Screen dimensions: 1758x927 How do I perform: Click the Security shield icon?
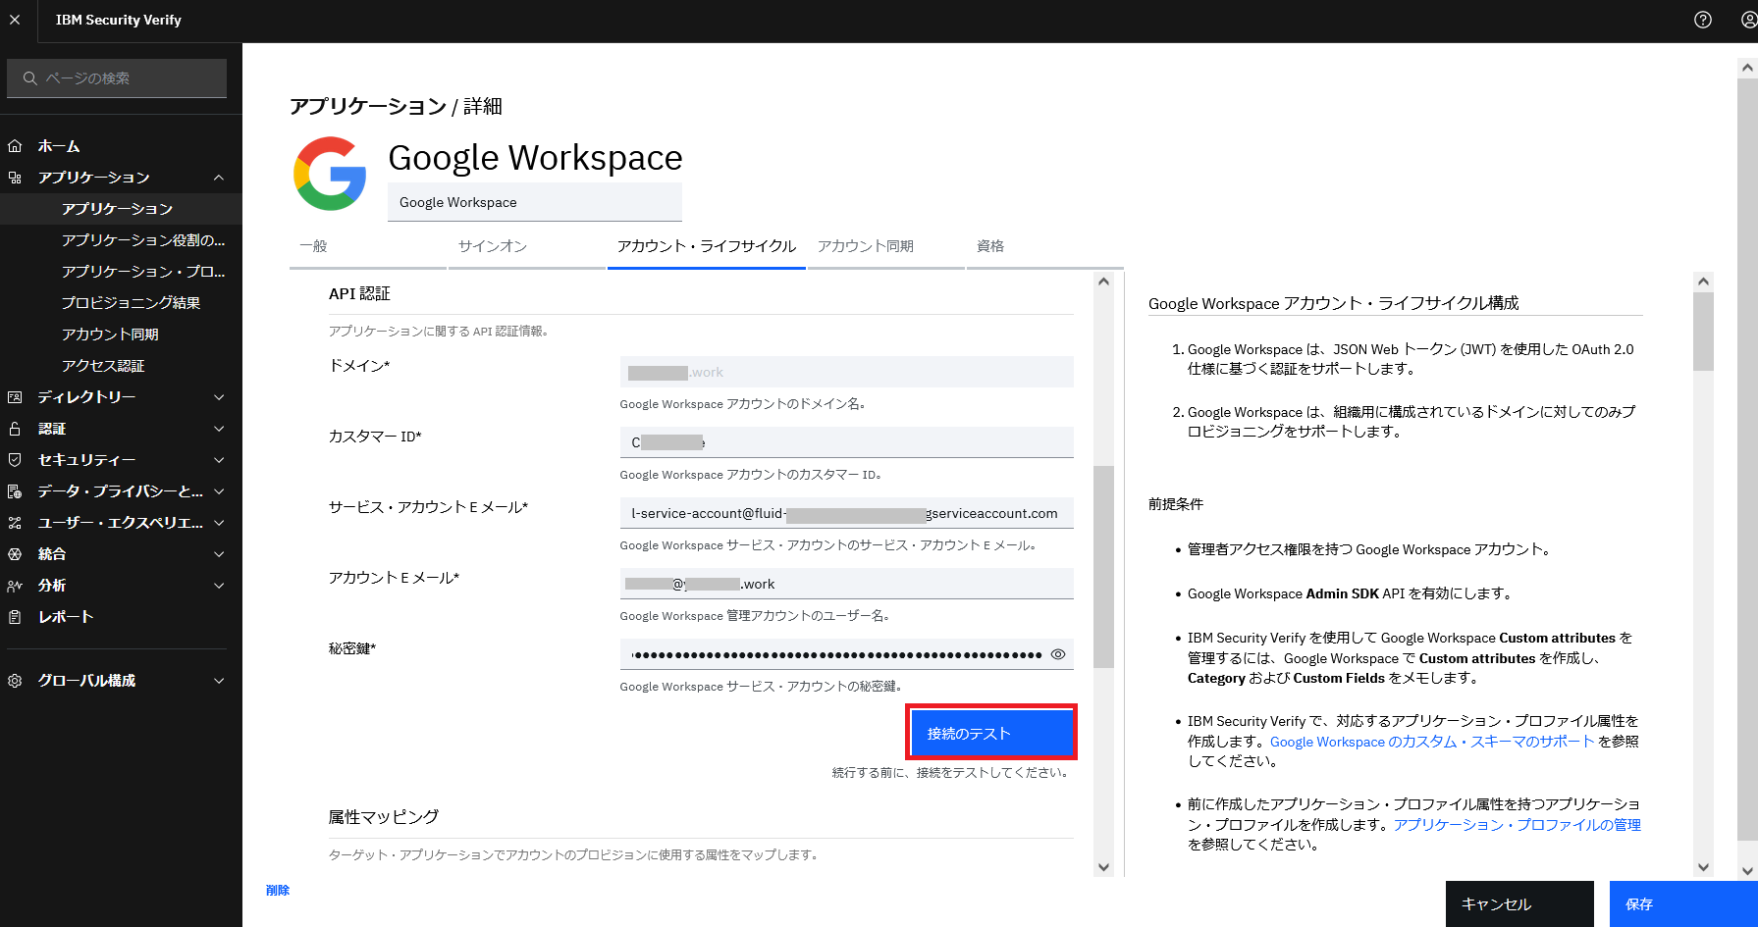click(x=15, y=460)
